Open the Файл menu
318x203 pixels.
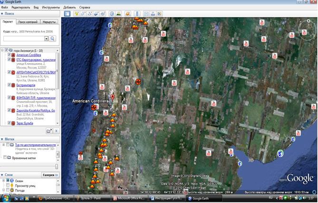(4, 7)
